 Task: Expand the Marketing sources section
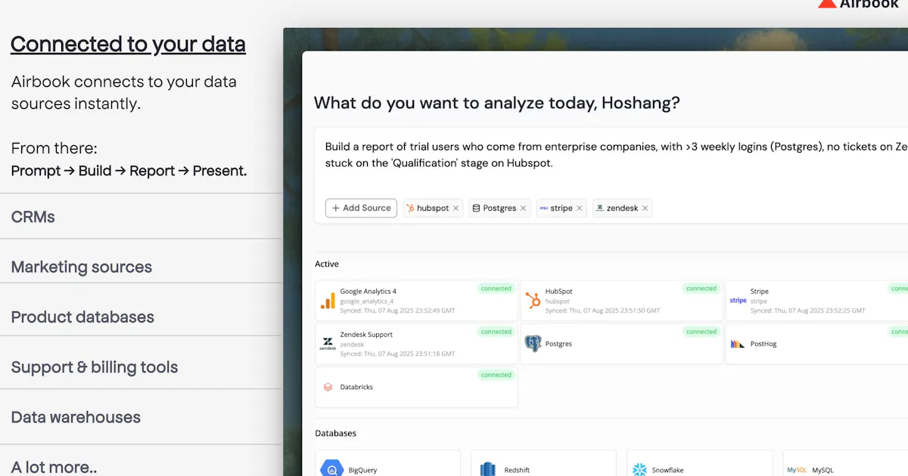tap(141, 267)
